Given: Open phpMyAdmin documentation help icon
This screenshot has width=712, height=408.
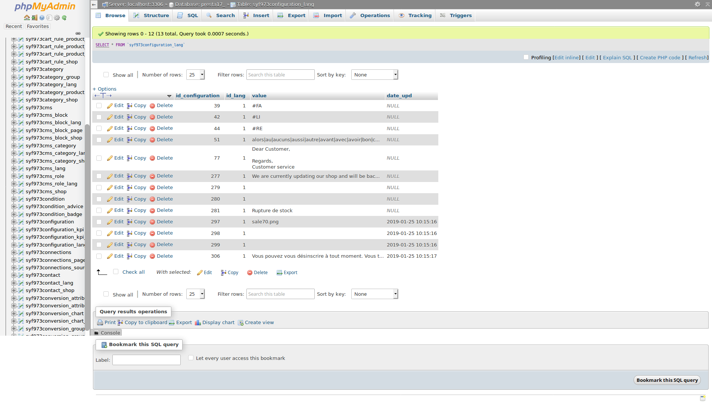Looking at the screenshot, I should [x=42, y=18].
